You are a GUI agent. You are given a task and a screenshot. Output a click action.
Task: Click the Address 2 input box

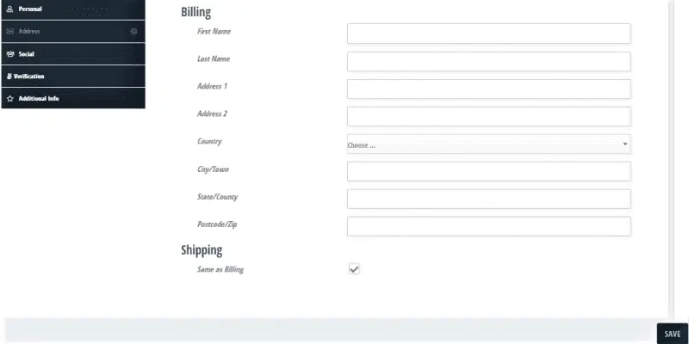488,117
